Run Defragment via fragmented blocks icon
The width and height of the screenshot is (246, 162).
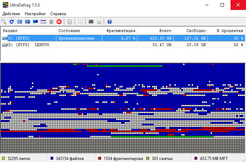[20, 22]
